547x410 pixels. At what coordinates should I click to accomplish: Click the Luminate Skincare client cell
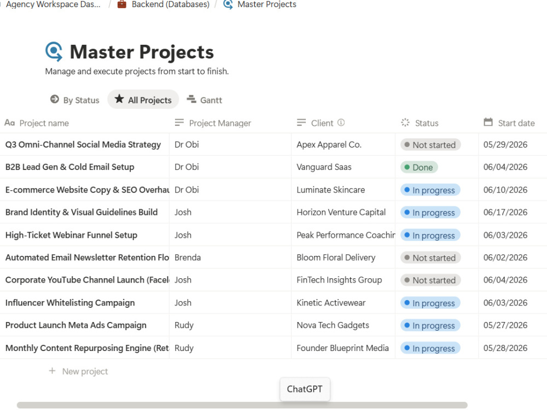344,190
